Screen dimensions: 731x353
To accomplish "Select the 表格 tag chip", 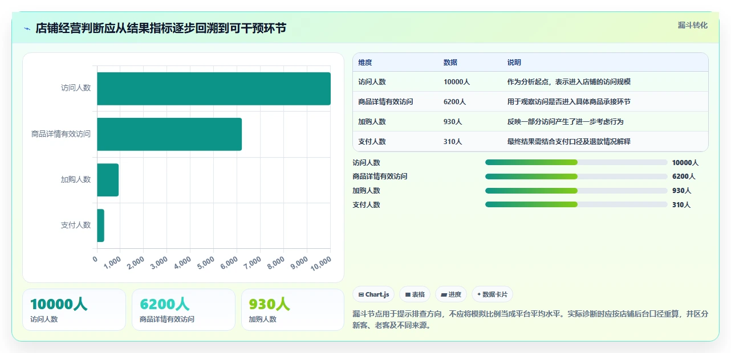I will click(x=415, y=294).
